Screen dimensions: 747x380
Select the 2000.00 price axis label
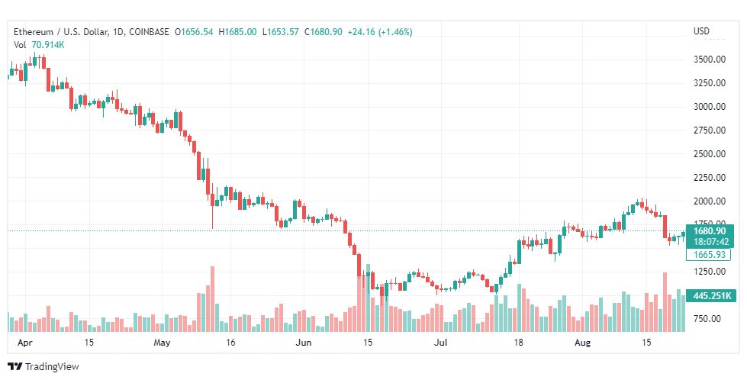(x=710, y=201)
